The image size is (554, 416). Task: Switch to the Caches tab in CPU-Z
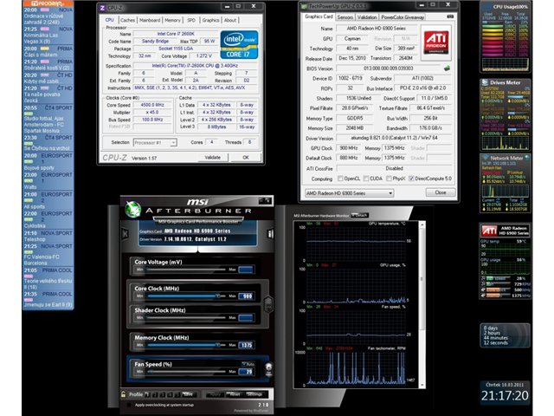tap(127, 20)
